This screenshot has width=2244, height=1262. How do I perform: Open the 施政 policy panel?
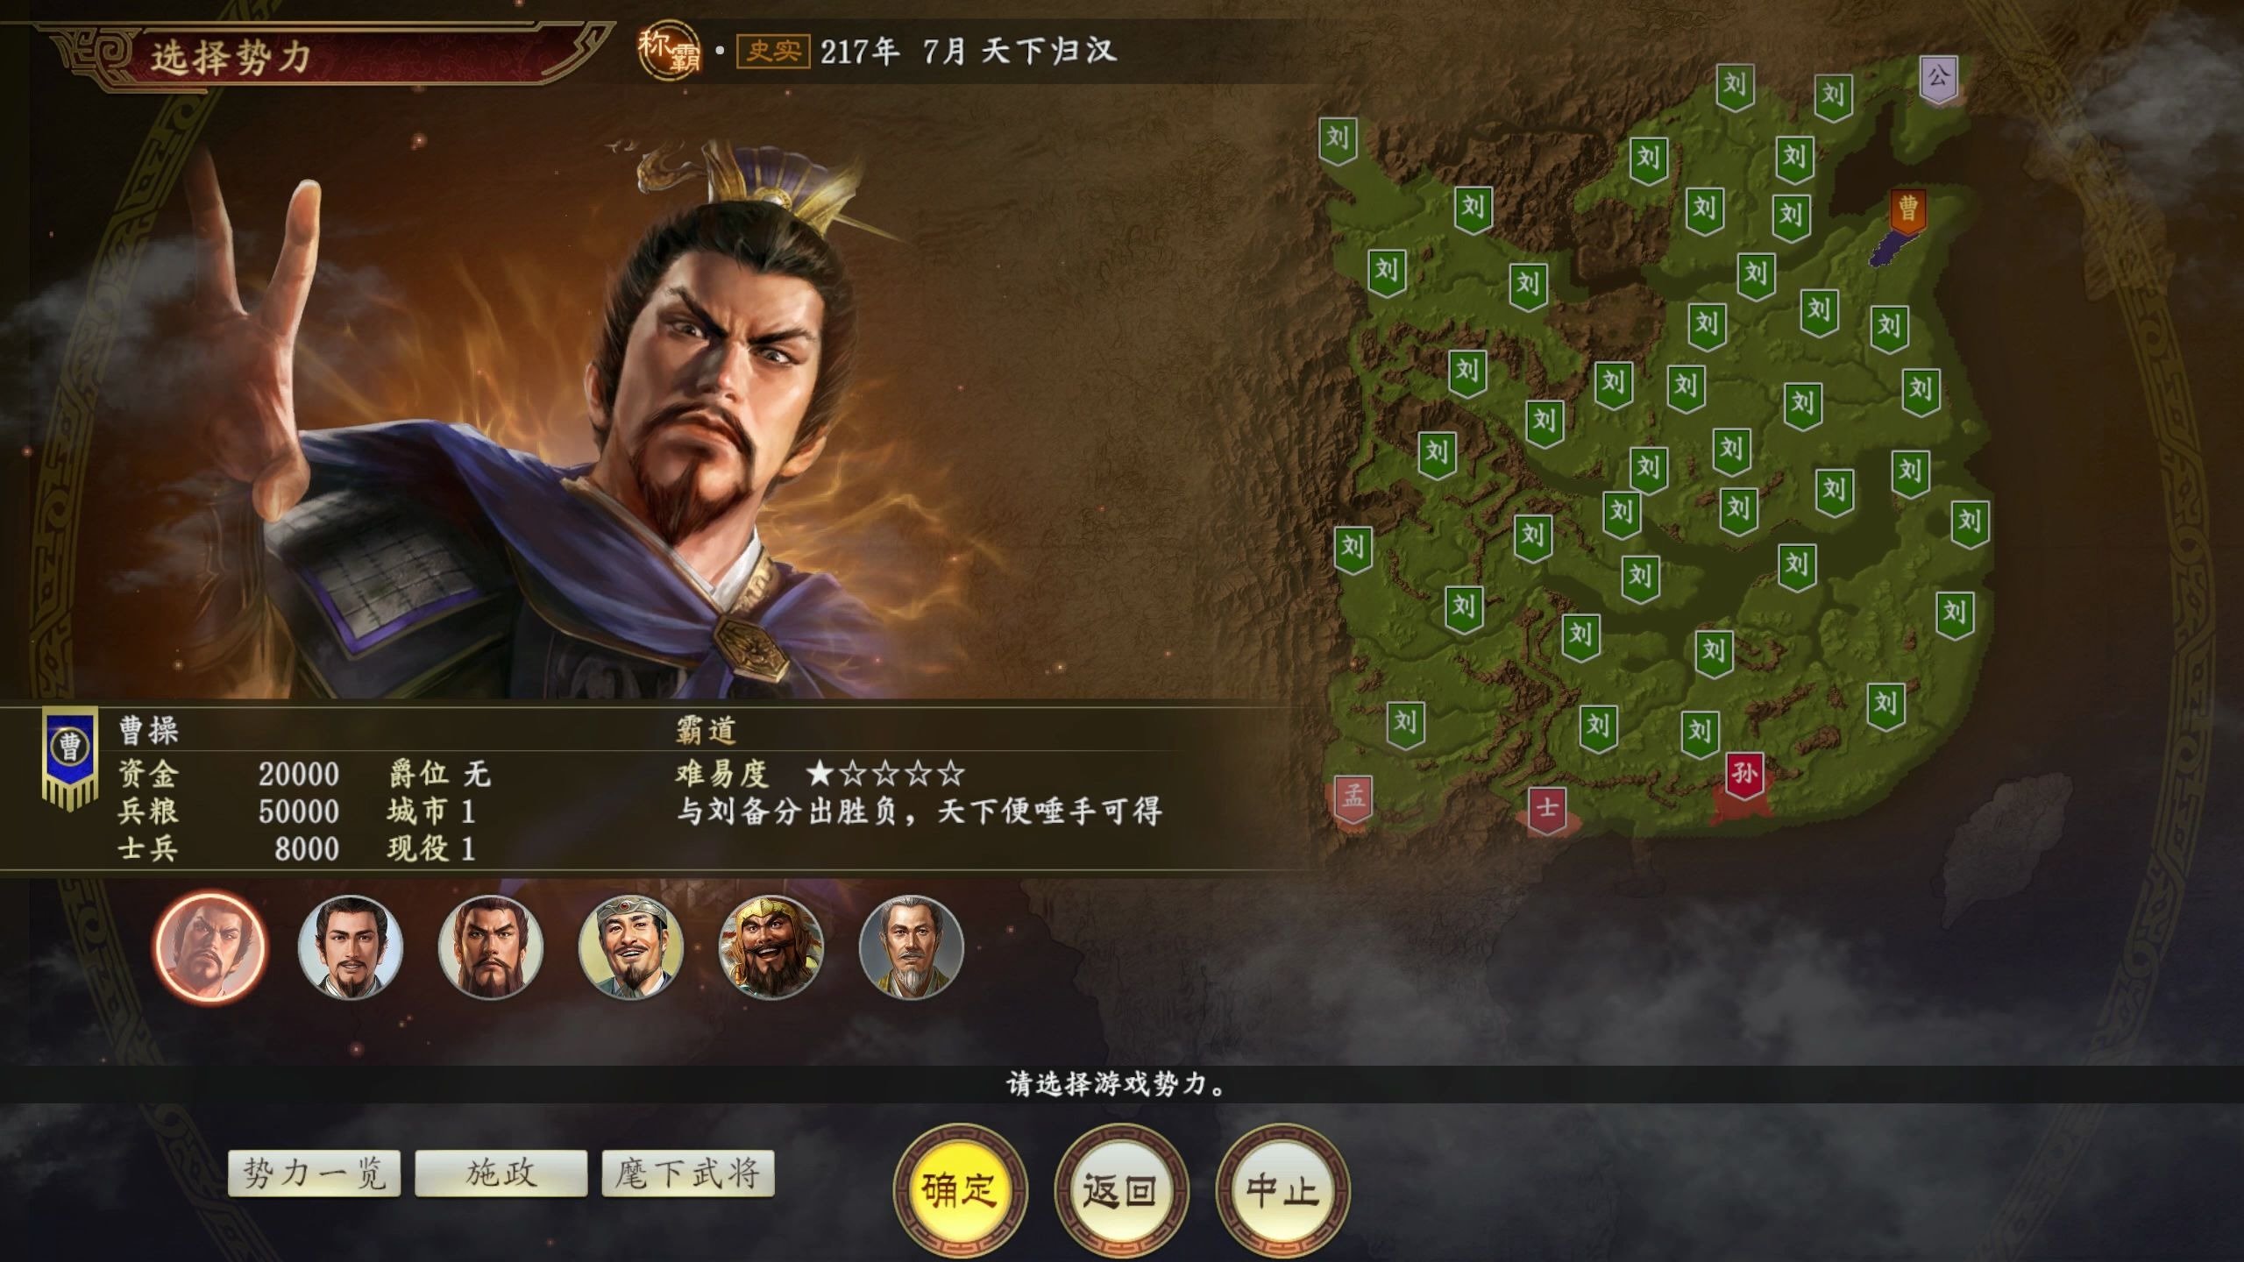[501, 1173]
